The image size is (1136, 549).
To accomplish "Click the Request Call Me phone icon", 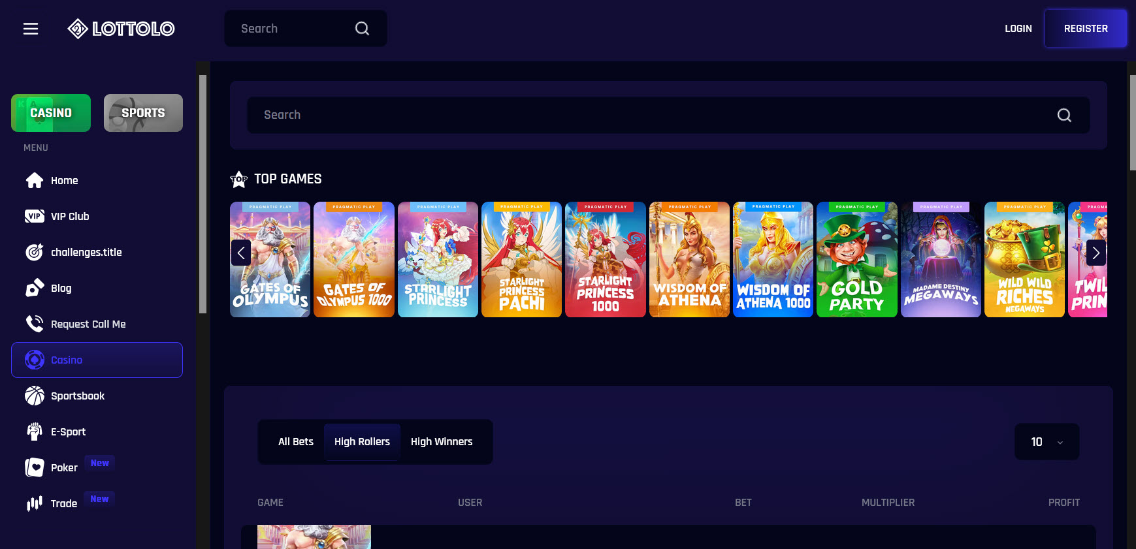I will [x=35, y=324].
